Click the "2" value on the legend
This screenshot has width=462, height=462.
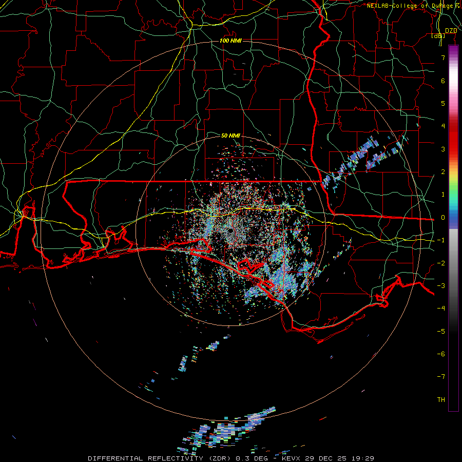tap(443, 172)
